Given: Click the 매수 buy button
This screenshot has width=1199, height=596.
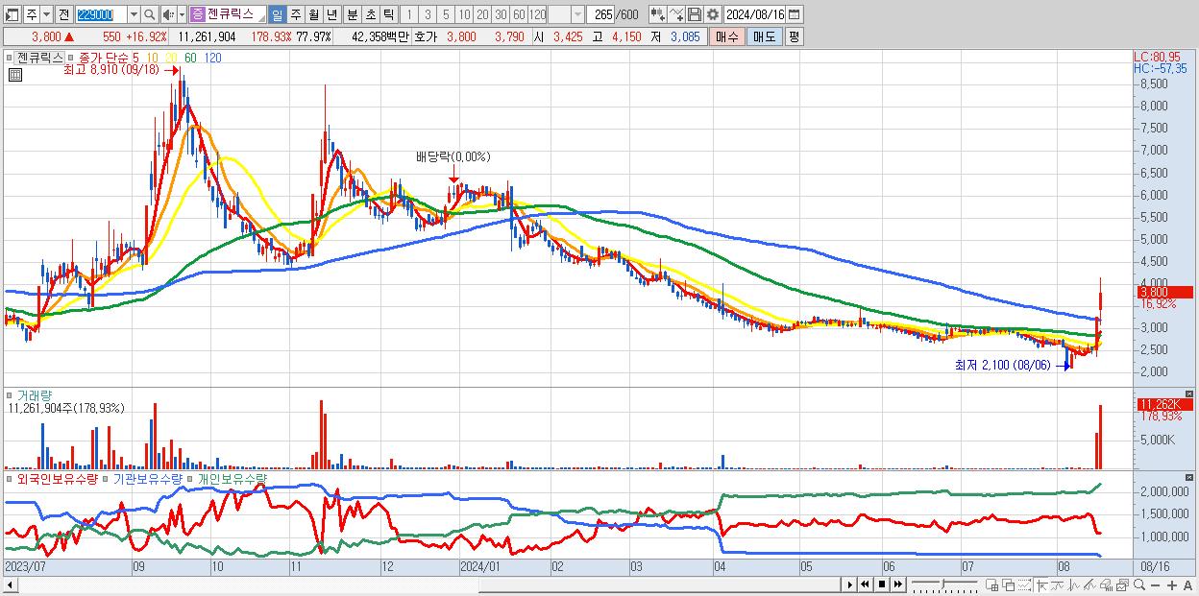Looking at the screenshot, I should (x=726, y=36).
